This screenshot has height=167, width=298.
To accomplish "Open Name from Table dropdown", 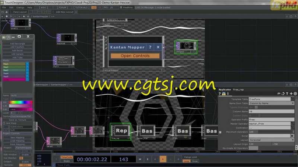I will (272, 104).
